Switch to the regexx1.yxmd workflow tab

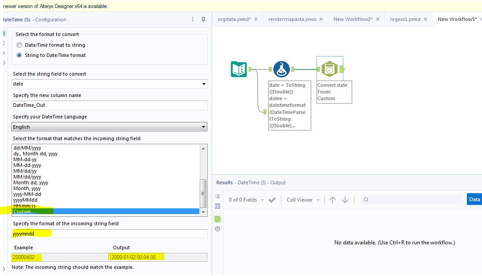pos(406,19)
